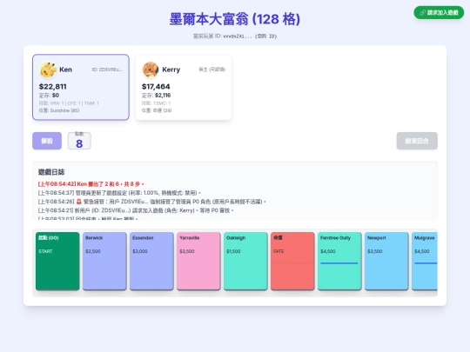Click the request to join game button
Viewport: 470px width, 352px height.
pyautogui.click(x=439, y=12)
